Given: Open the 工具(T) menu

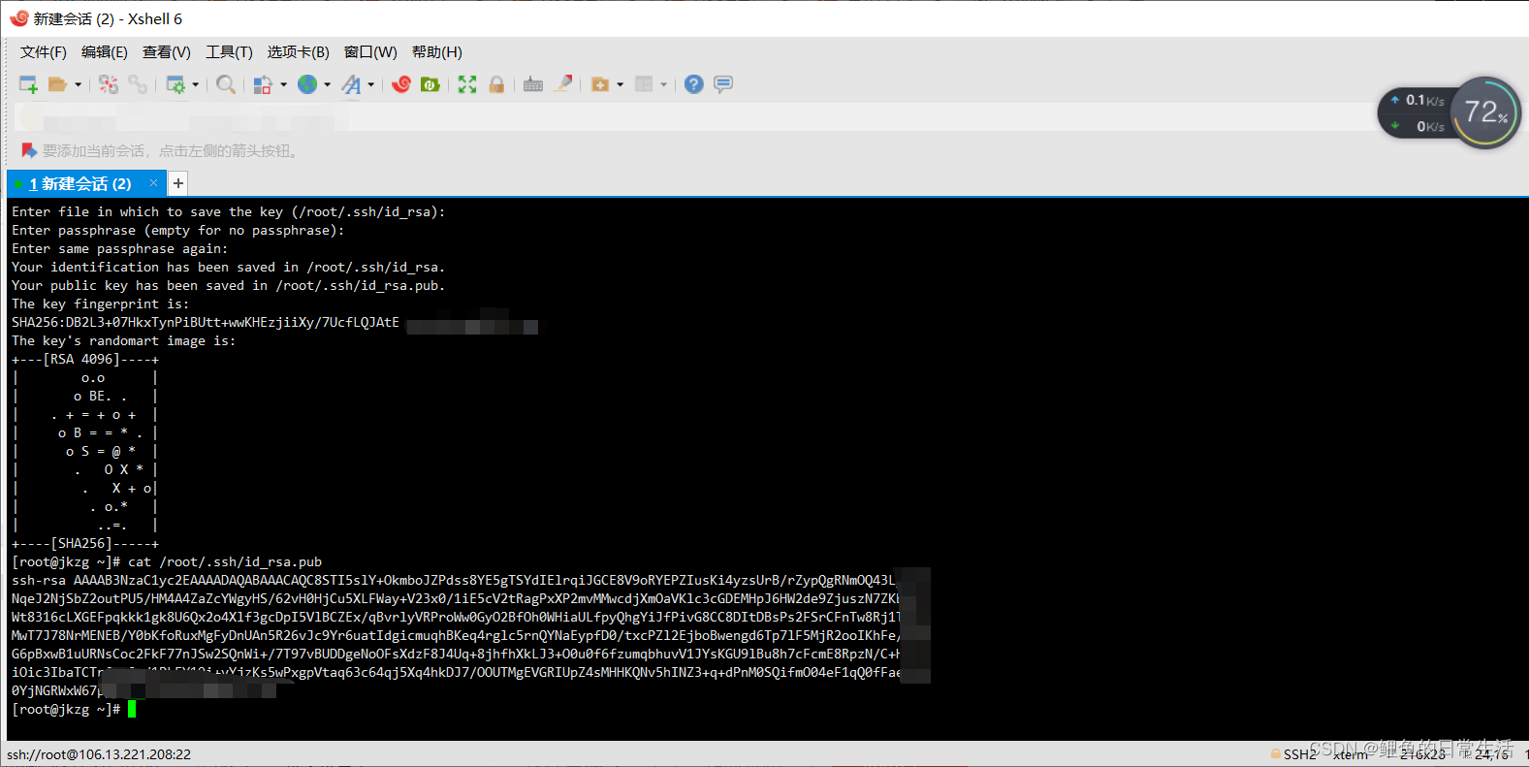Looking at the screenshot, I should tap(229, 52).
